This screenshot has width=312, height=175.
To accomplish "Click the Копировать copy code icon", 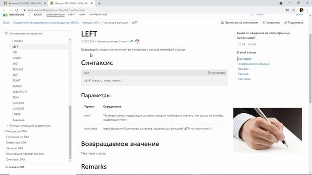I will 209,73.
